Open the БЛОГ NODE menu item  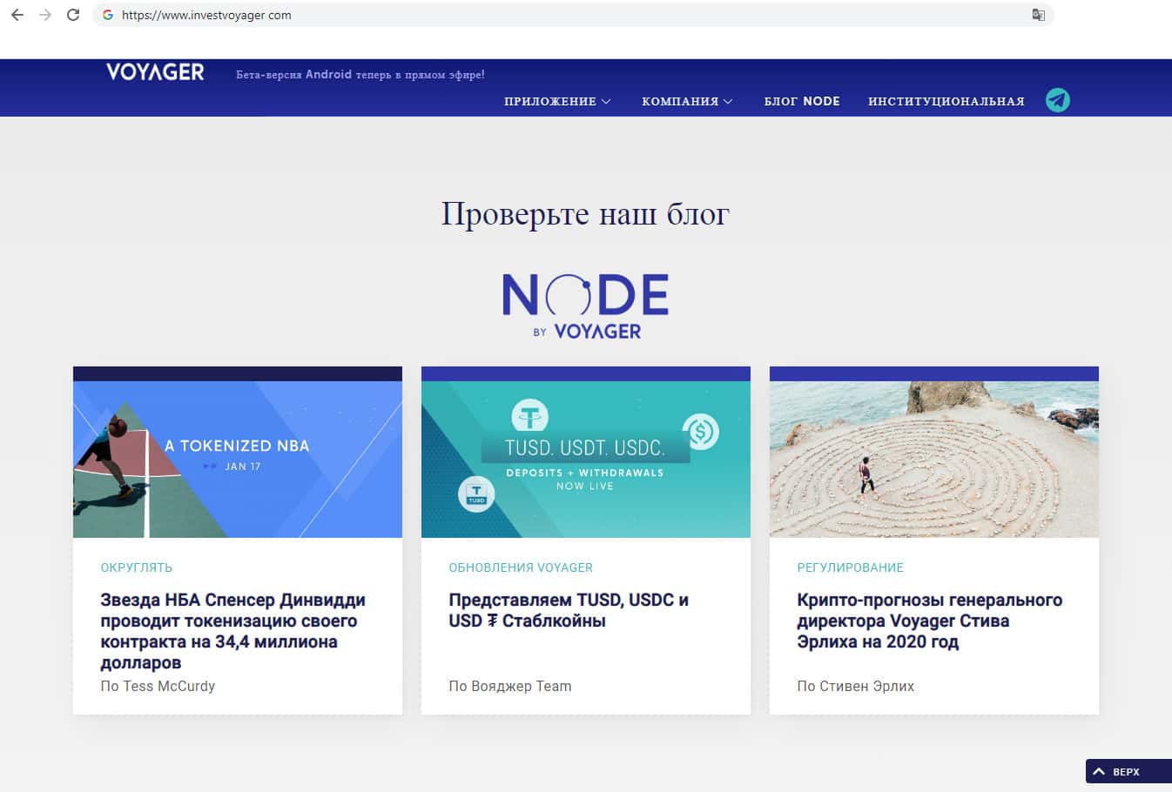tap(802, 102)
